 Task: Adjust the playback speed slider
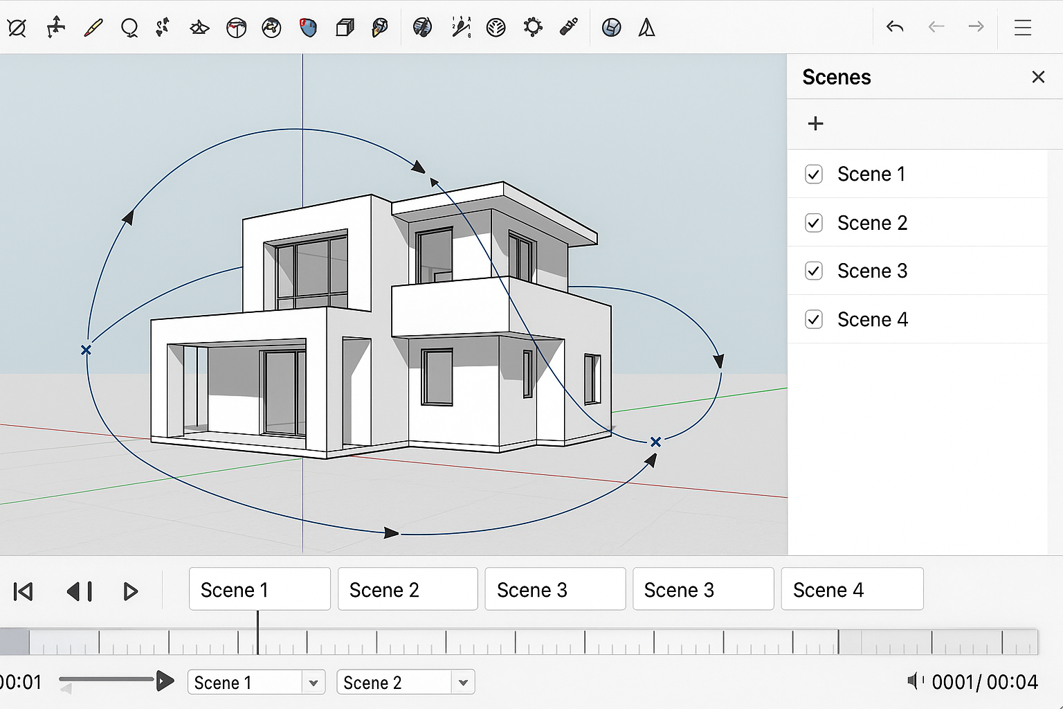click(107, 681)
